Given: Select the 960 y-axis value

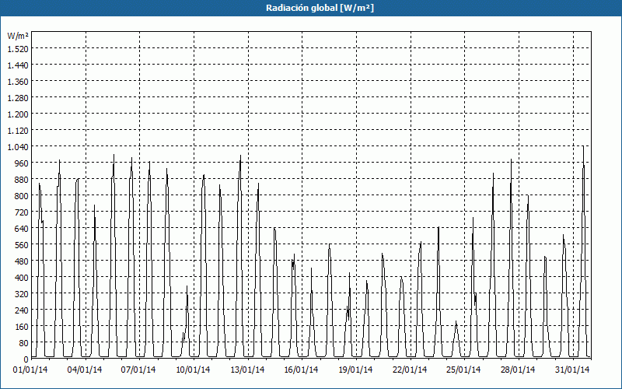Looking at the screenshot, I should 22,163.
